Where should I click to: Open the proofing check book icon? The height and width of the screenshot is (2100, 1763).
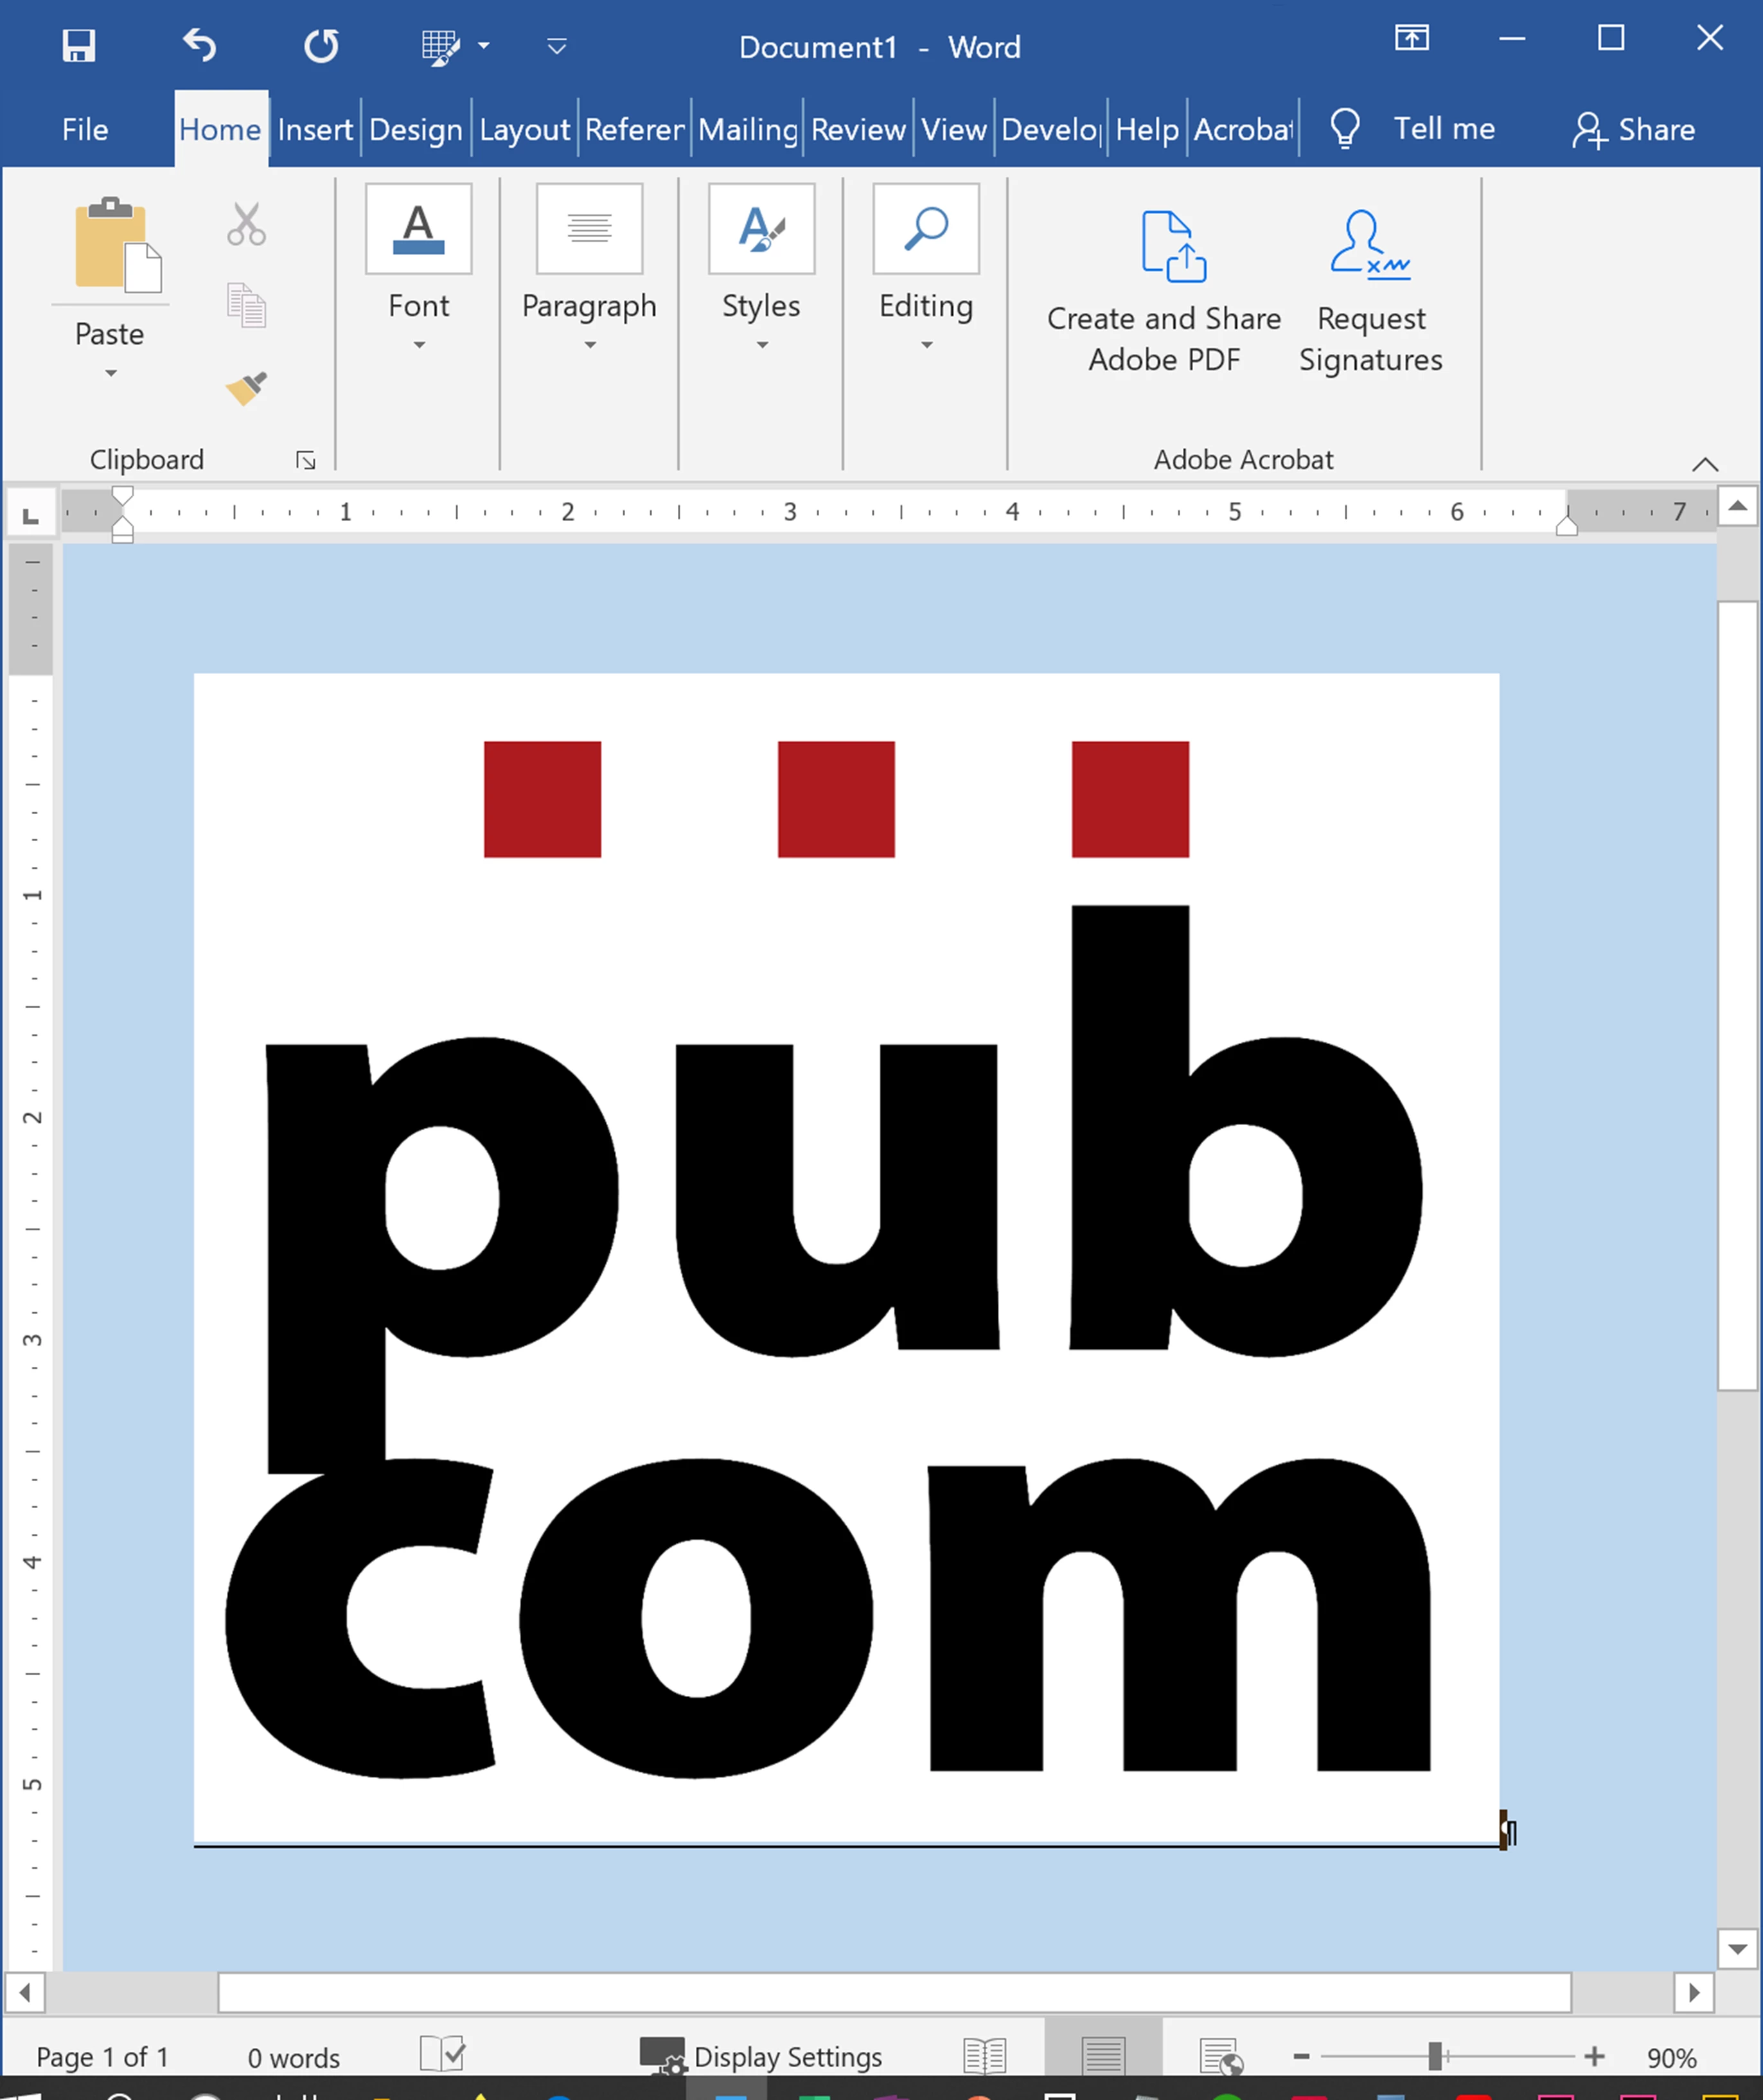tap(442, 2055)
